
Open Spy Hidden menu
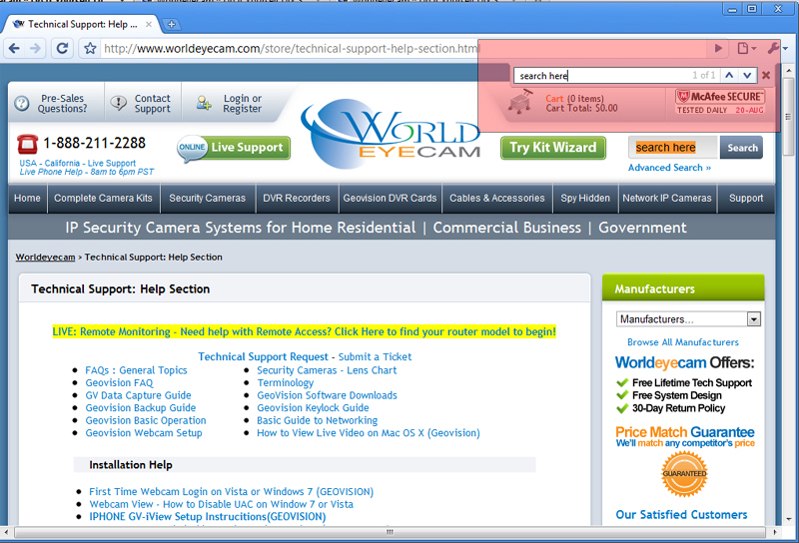coord(585,199)
